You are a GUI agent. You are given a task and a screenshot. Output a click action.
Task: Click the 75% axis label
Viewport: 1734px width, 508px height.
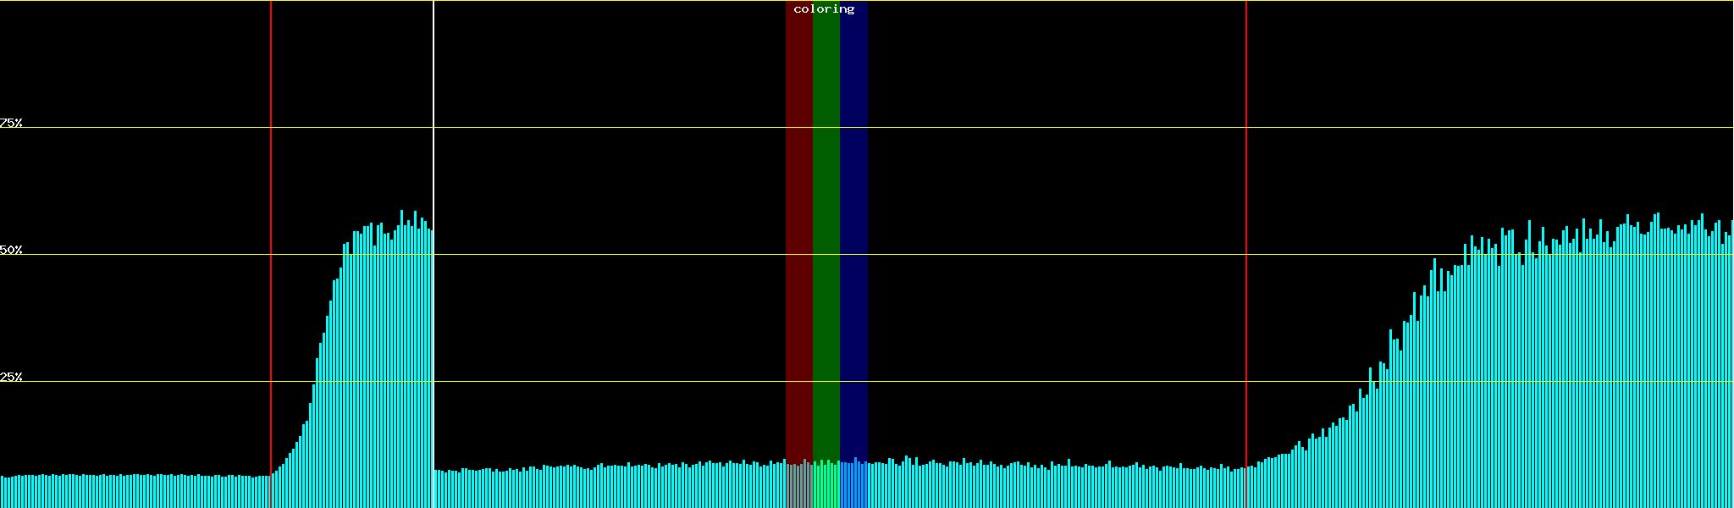pyautogui.click(x=11, y=123)
